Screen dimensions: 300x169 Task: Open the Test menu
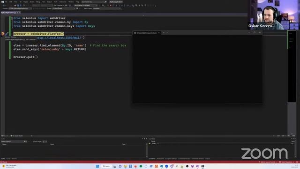point(44,2)
